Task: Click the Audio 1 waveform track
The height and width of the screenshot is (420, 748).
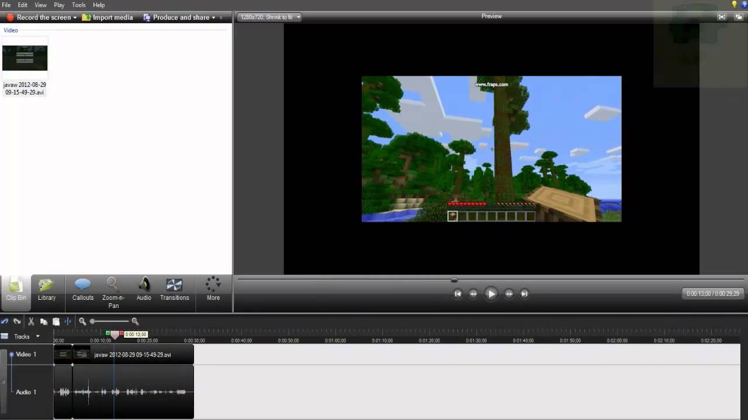Action: (x=123, y=392)
